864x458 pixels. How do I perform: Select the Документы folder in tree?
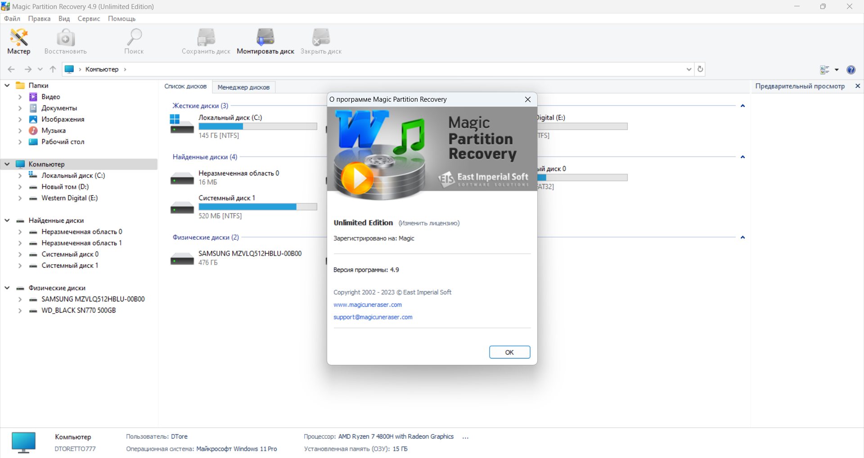[x=59, y=108]
